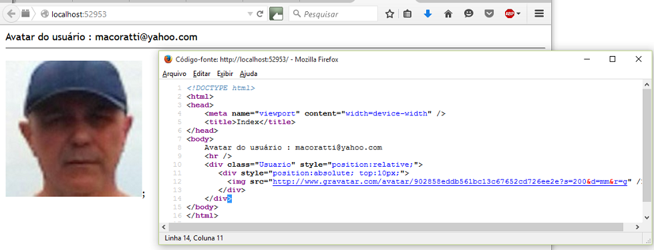Viewport: 654px width, 250px height.
Task: Click the '</html>' source line
Action: 202,216
